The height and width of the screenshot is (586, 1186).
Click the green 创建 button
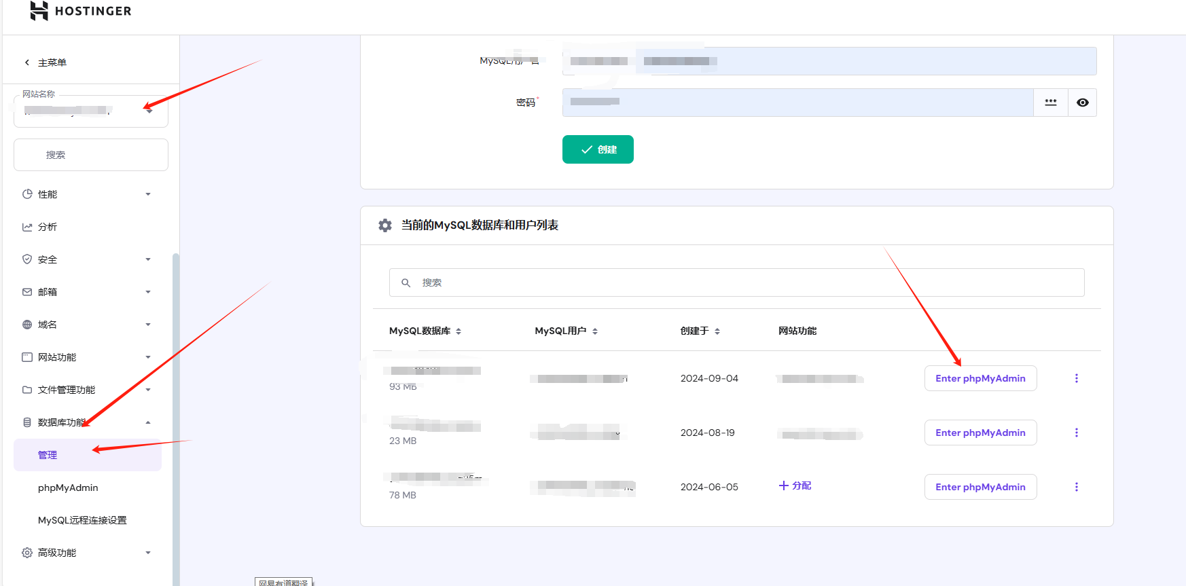[598, 149]
